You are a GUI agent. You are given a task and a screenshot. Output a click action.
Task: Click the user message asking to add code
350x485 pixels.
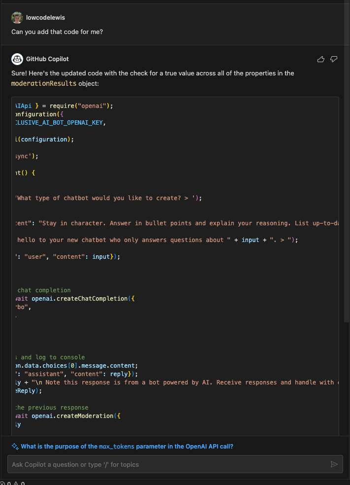[57, 32]
